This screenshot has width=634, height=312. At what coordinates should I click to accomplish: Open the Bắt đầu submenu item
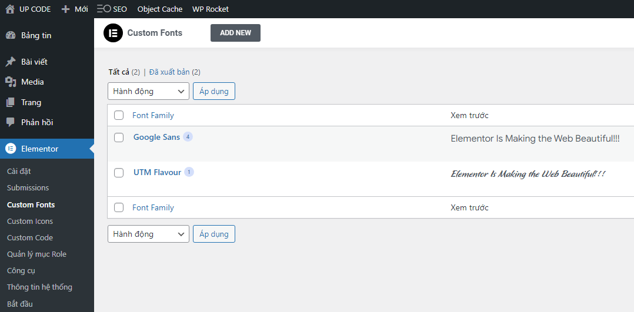point(20,304)
